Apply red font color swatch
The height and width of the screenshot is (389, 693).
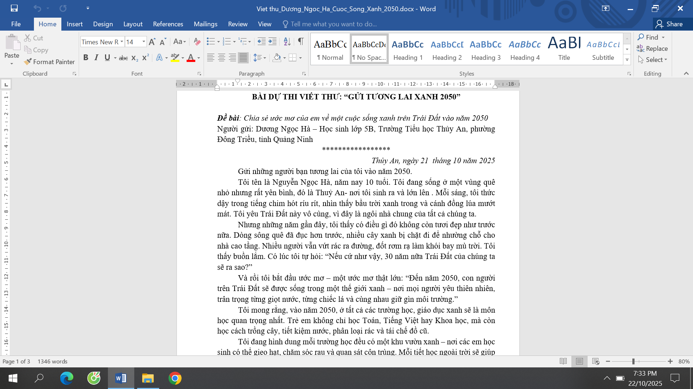(x=191, y=58)
